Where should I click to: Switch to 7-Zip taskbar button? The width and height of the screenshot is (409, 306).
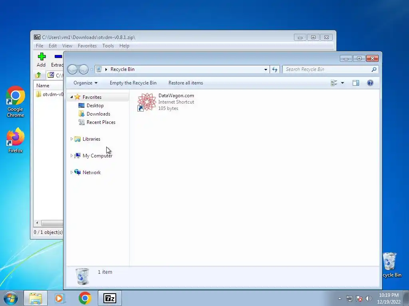coord(109,298)
